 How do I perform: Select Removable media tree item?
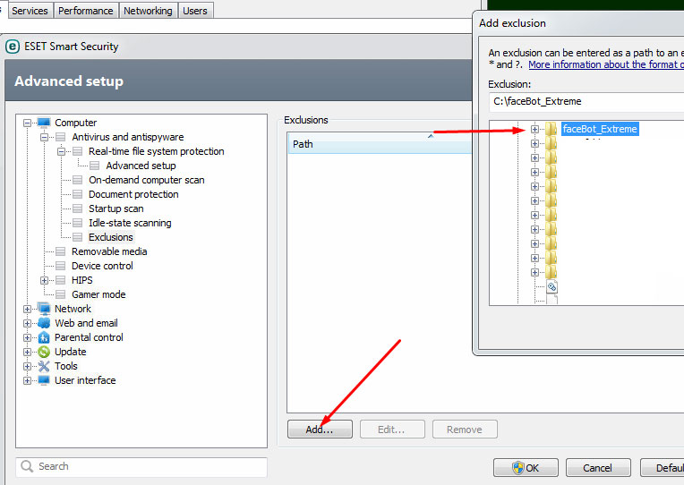[109, 251]
